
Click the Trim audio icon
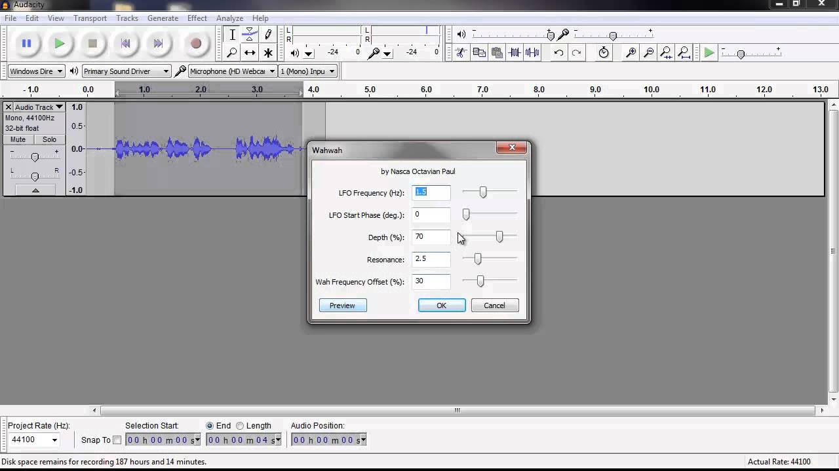(x=515, y=53)
